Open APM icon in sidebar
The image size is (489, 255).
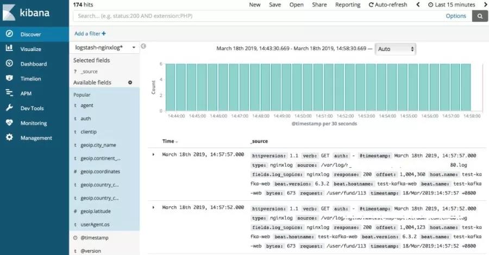coord(9,93)
